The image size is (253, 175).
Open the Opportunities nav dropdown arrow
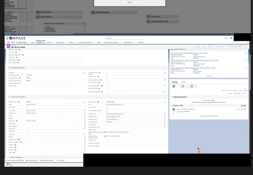(66, 42)
